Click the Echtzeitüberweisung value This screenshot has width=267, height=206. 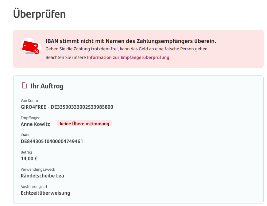(x=45, y=193)
